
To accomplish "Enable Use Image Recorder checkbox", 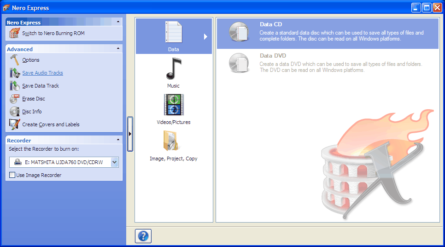I will pos(12,175).
